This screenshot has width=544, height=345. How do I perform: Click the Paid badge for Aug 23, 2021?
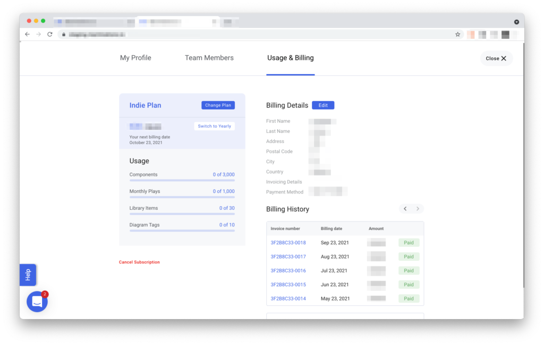click(409, 256)
